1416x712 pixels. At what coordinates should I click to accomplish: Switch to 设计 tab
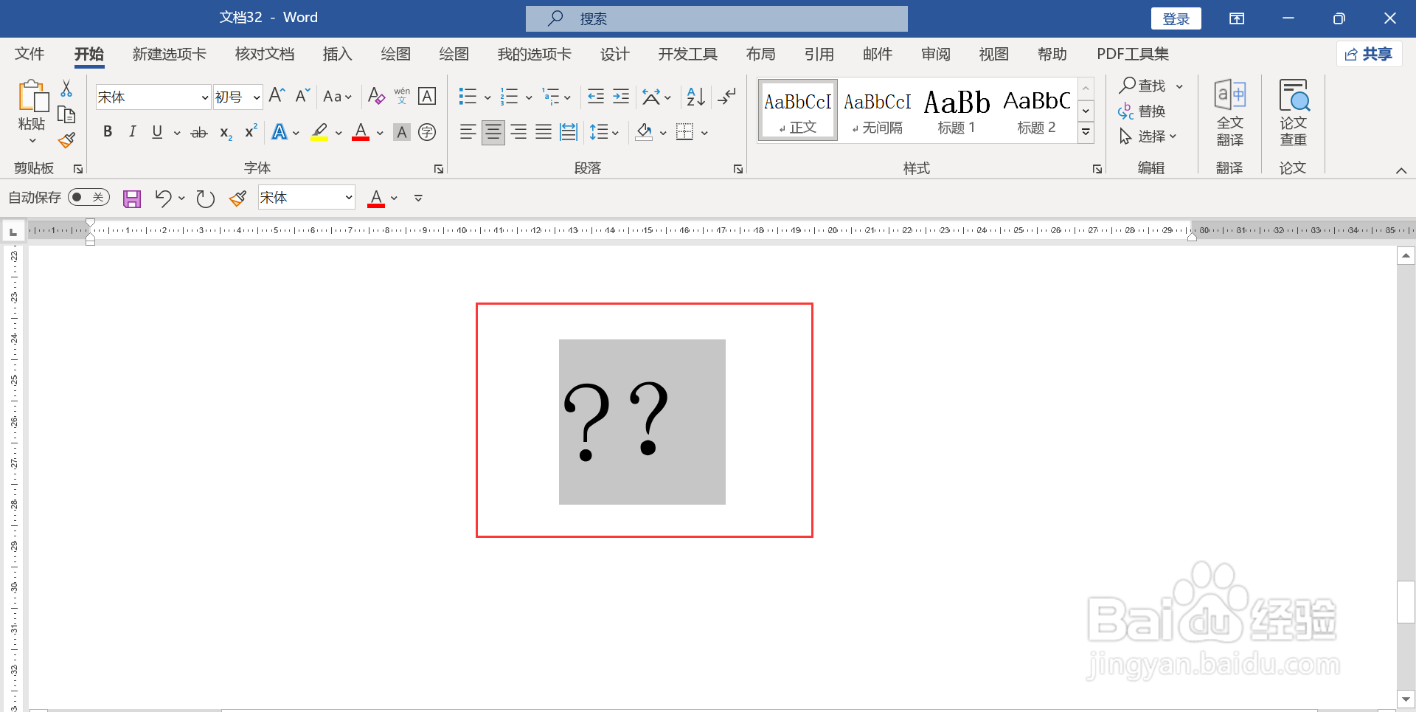pyautogui.click(x=614, y=54)
